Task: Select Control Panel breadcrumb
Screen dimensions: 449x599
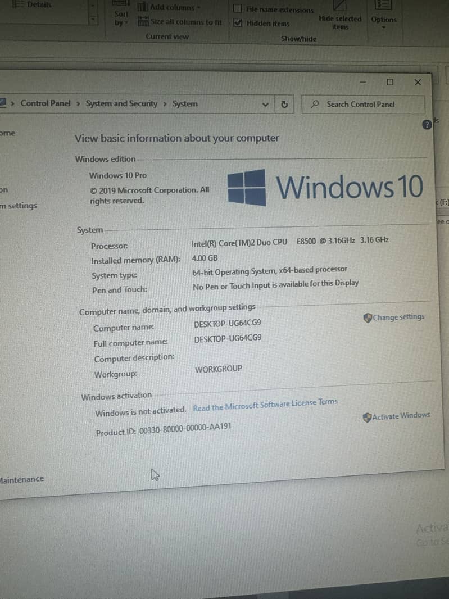Action: 46,103
